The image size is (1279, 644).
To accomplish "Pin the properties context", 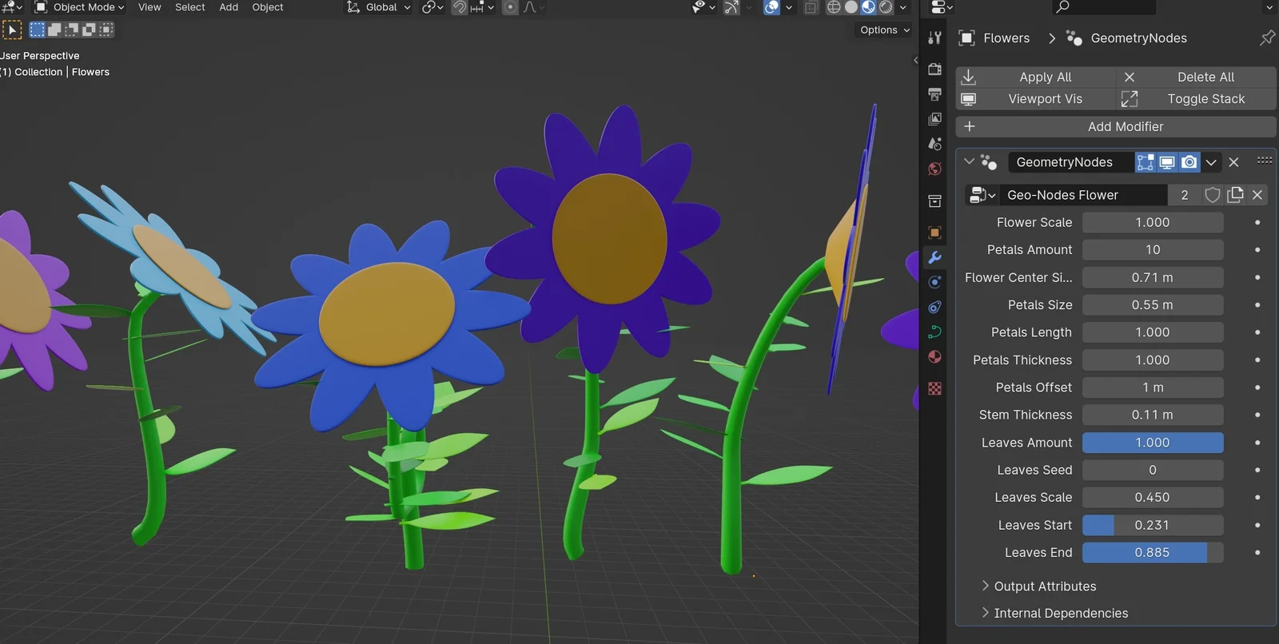I will (1267, 38).
